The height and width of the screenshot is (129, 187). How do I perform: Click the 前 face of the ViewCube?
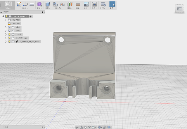pyautogui.click(x=179, y=9)
